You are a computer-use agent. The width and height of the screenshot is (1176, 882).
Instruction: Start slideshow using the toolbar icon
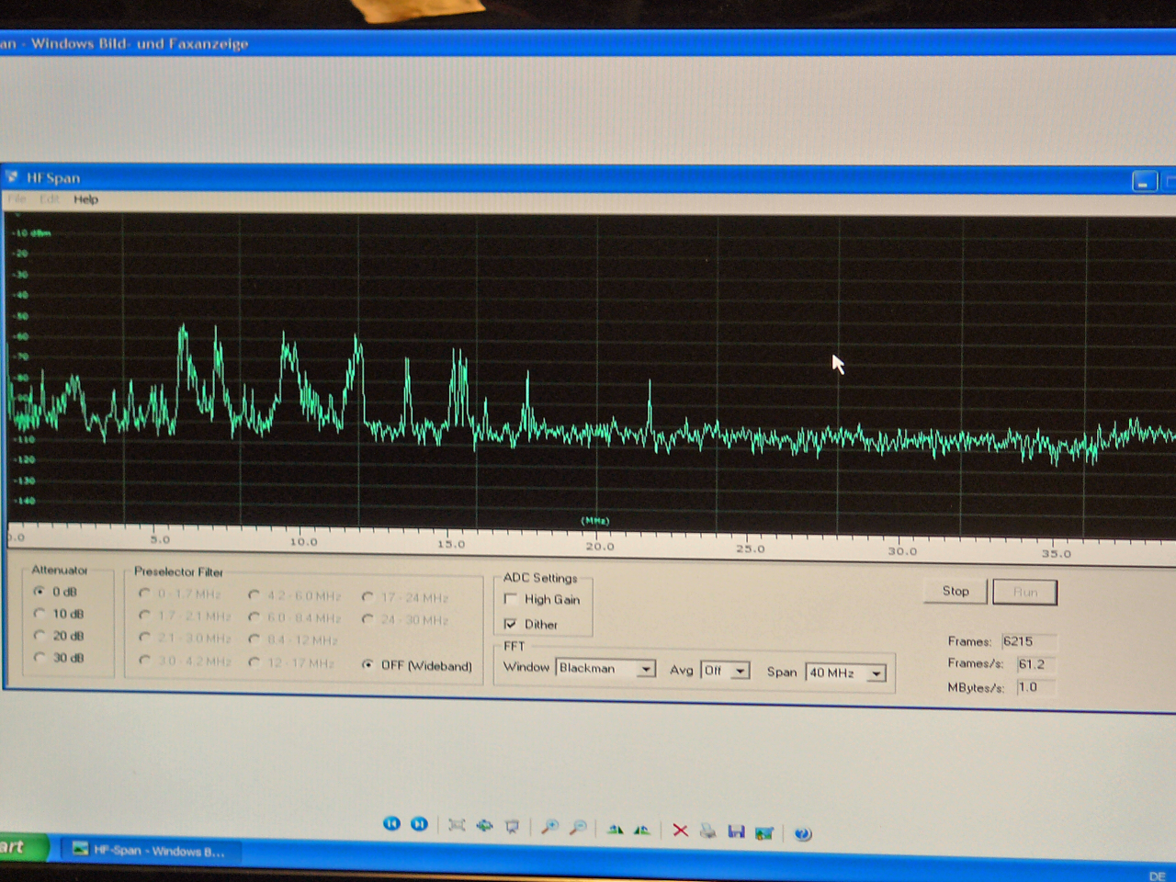click(x=513, y=827)
